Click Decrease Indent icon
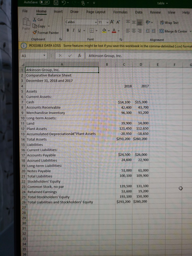The image size is (192, 256). coord(148,31)
